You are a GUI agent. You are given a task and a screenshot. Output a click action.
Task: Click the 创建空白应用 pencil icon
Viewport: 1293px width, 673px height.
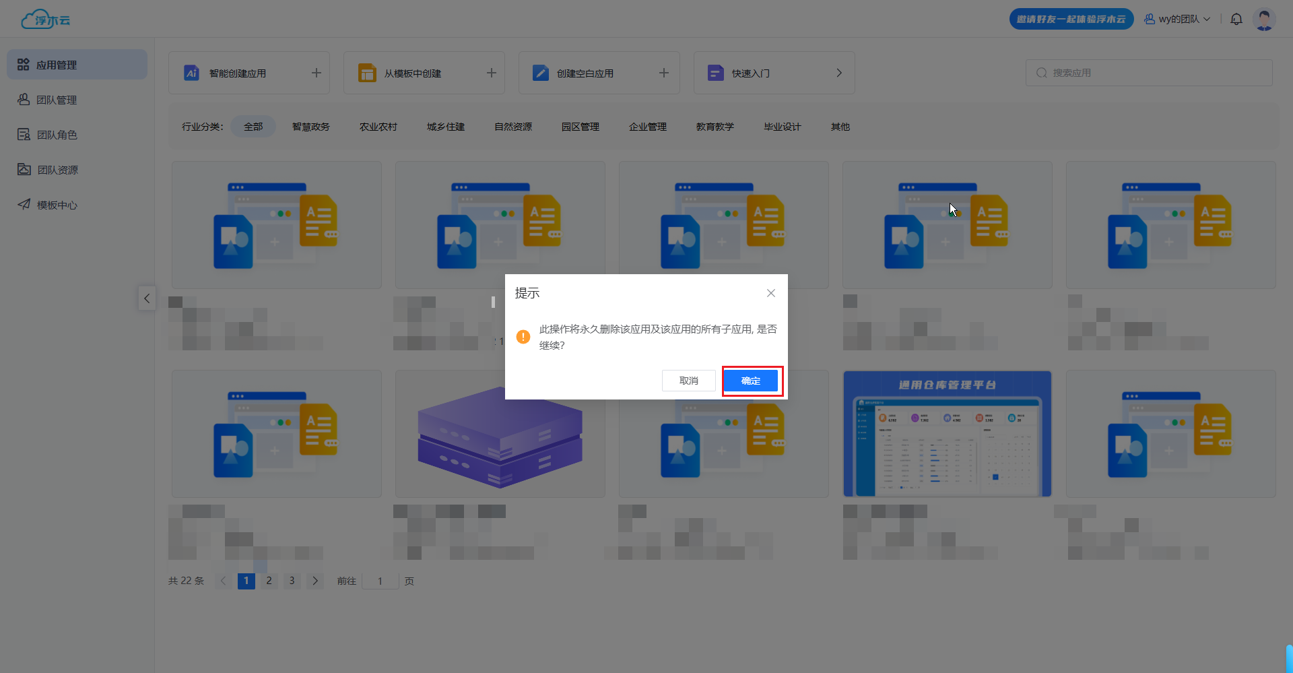[540, 73]
